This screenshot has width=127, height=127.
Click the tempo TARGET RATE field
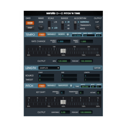[86, 41]
